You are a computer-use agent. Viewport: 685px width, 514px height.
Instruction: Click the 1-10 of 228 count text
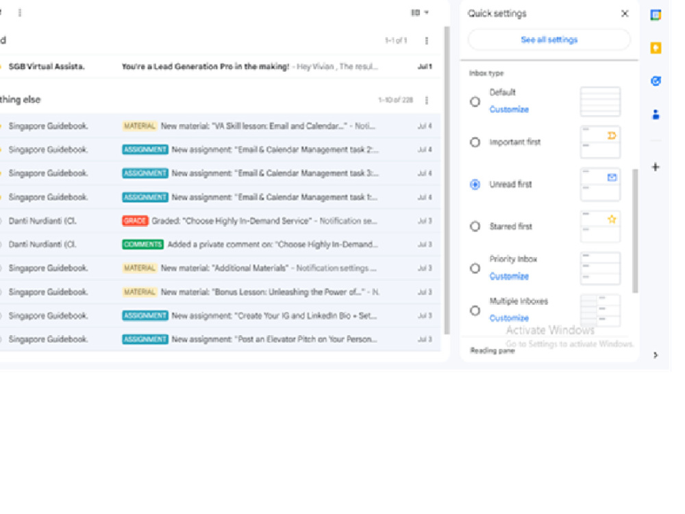coord(395,100)
